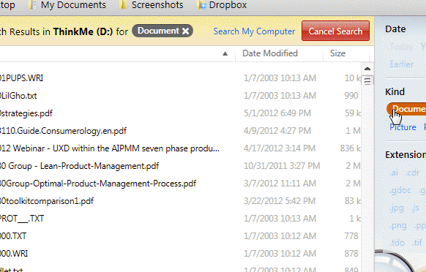Select the Guide.Consumerology.en.pdf file

(63, 131)
